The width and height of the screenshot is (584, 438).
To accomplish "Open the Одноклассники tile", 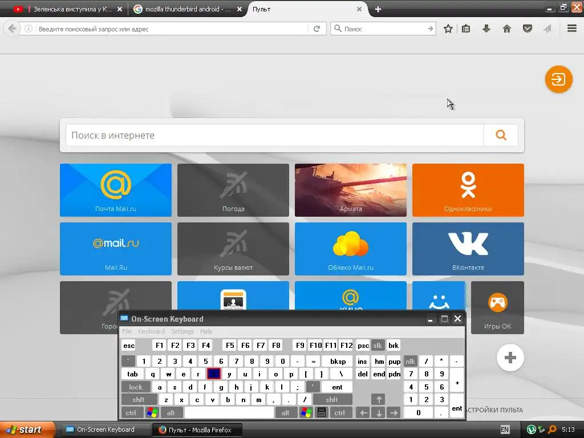I will pos(468,190).
